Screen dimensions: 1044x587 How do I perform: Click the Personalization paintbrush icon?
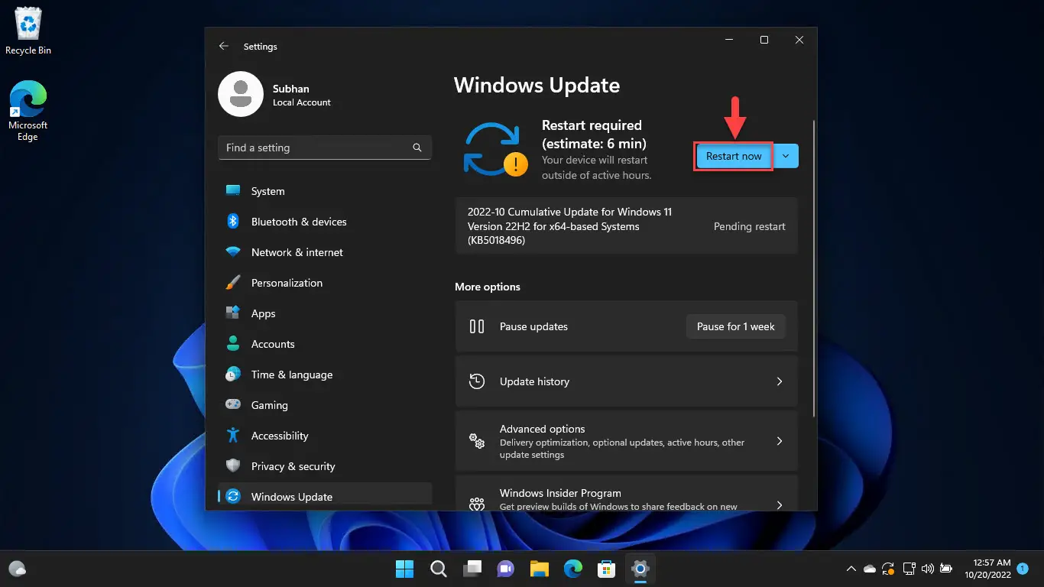(x=233, y=283)
